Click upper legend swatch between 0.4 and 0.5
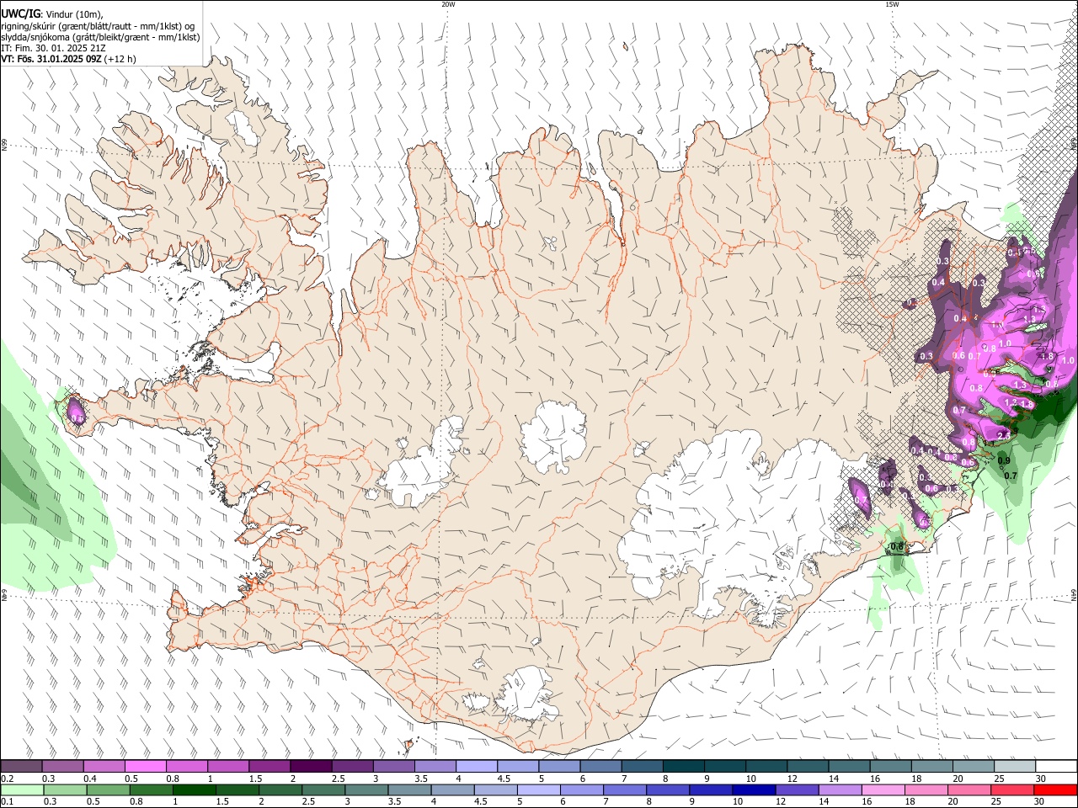 click(x=104, y=766)
